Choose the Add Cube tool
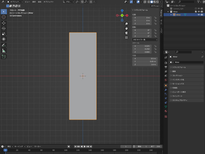 pyautogui.click(x=4, y=57)
